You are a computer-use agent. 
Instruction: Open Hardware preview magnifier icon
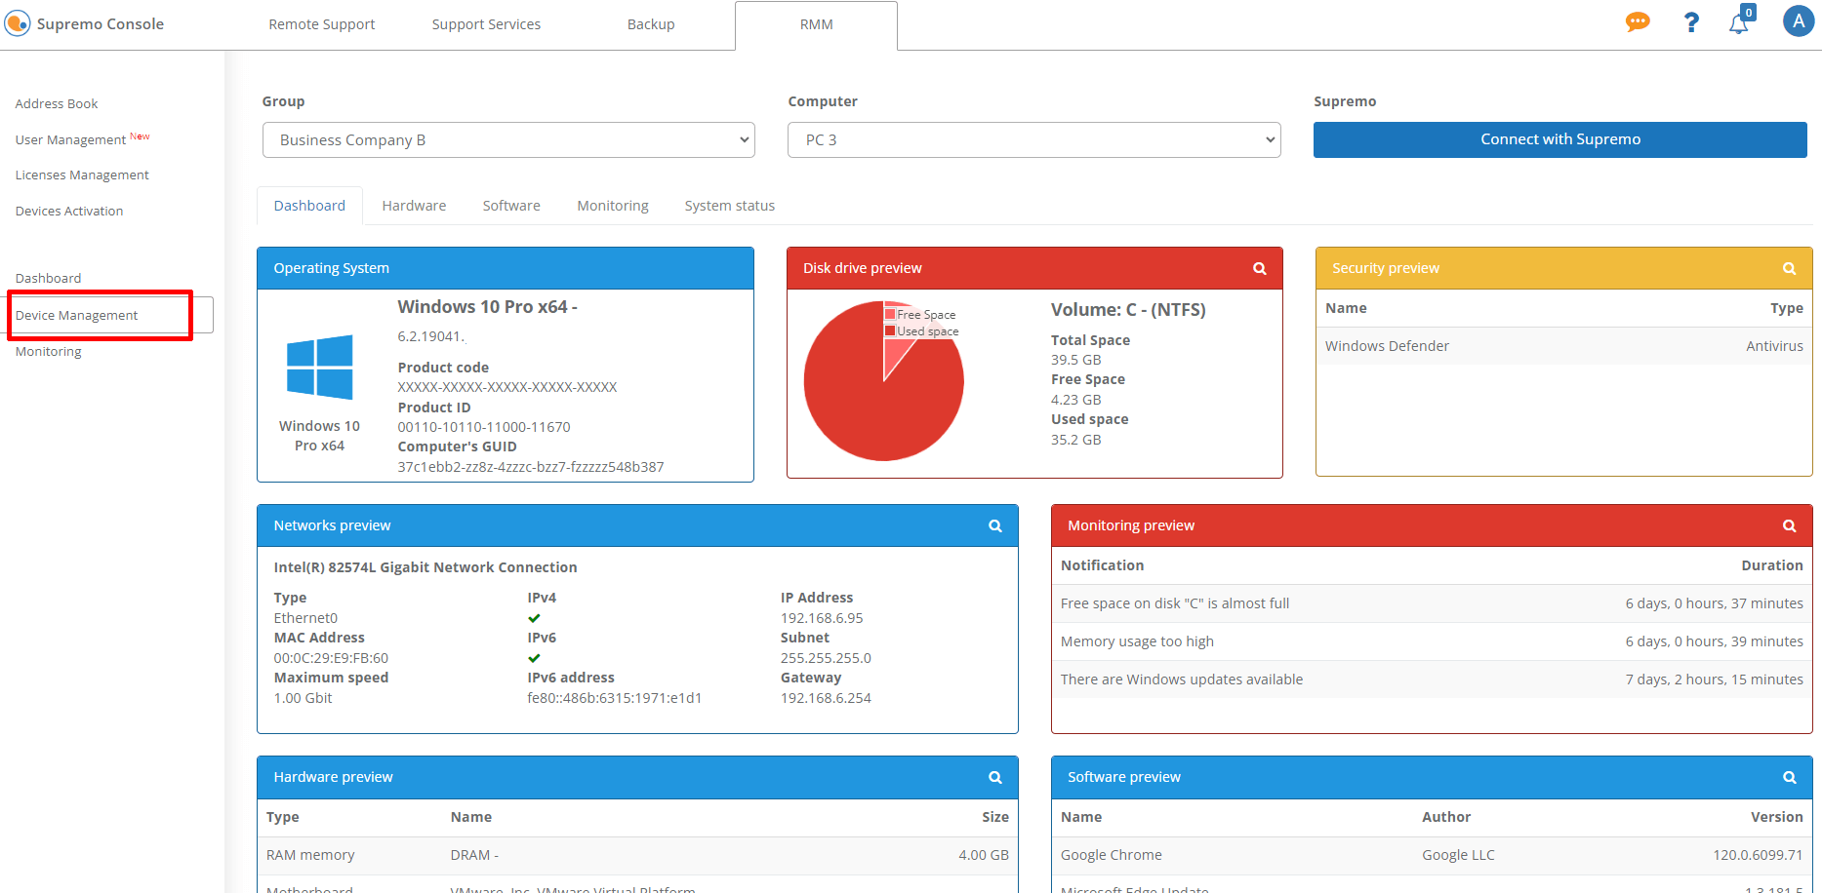995,777
